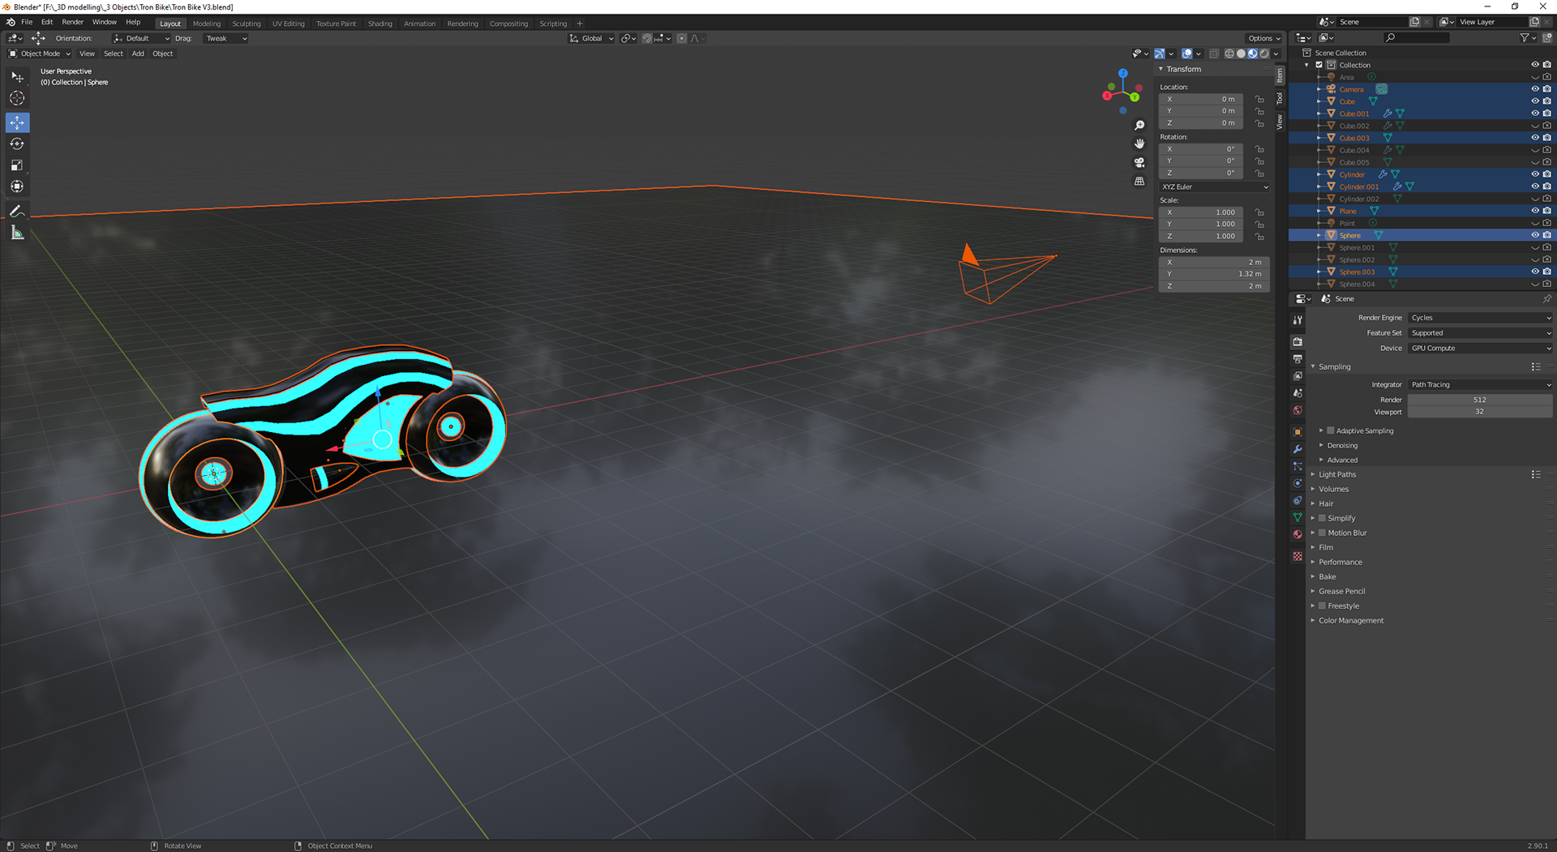Expand the Light Paths panel

pyautogui.click(x=1336, y=474)
